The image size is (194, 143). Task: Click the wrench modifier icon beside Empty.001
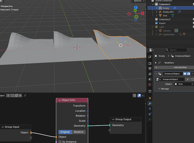click(x=179, y=12)
